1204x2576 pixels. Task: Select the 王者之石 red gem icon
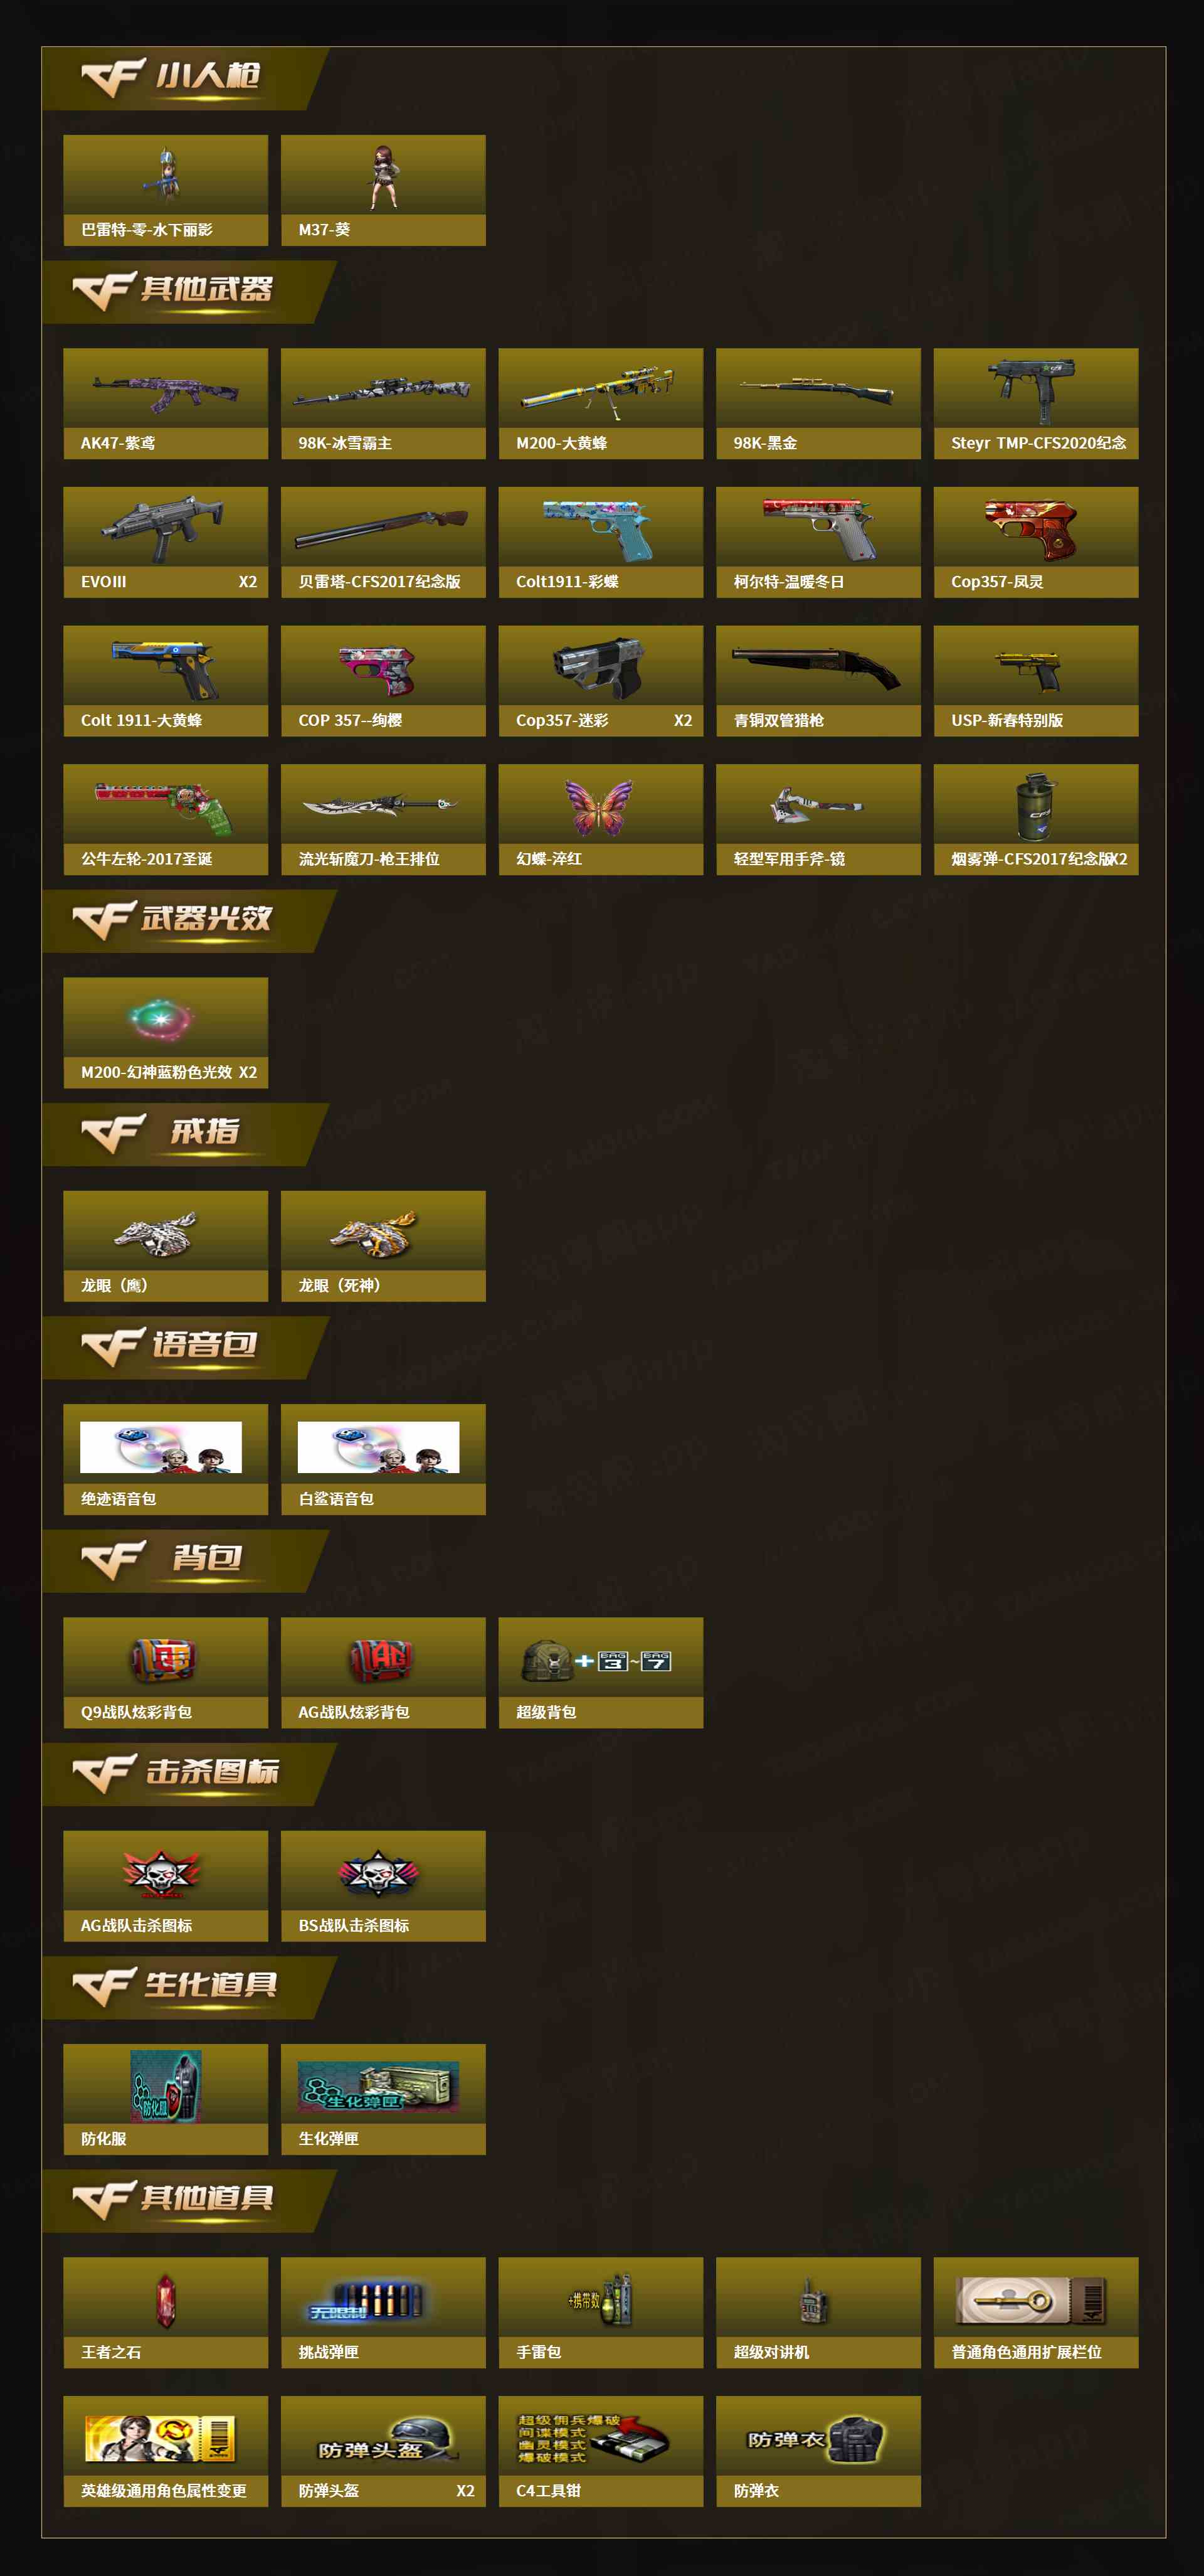click(x=166, y=2300)
